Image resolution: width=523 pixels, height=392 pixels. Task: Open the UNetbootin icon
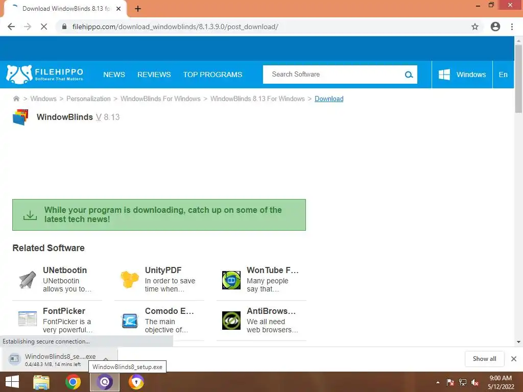(28, 279)
